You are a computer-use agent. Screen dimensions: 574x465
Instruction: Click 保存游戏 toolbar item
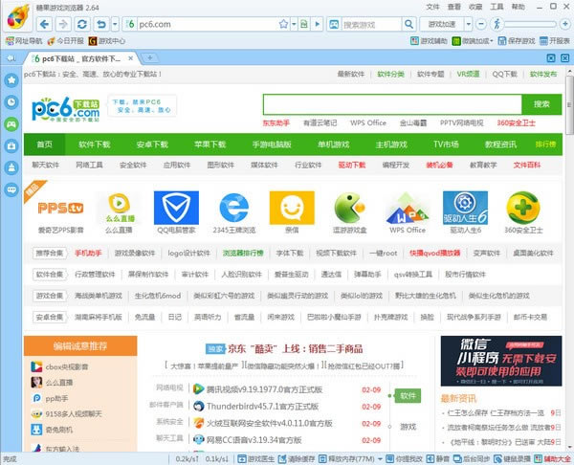pos(517,40)
